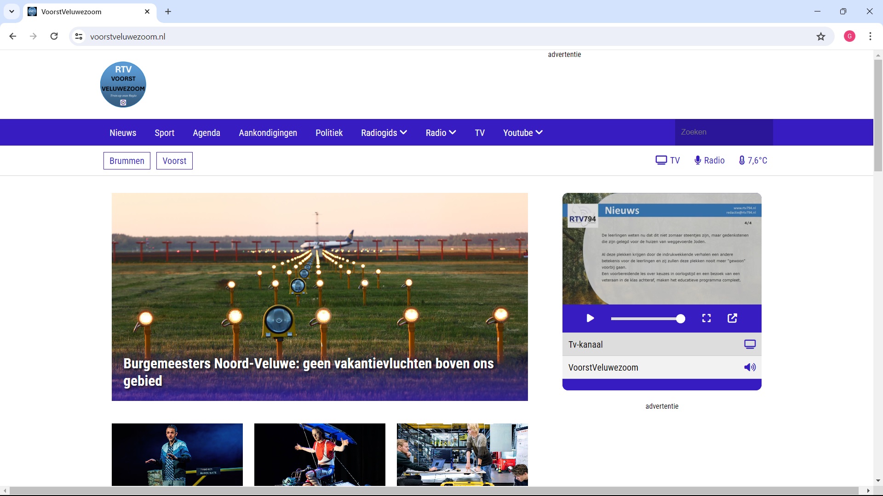The height and width of the screenshot is (496, 883).
Task: Click the speaker icon beside VoorstVeluwezoom
Action: (x=751, y=367)
